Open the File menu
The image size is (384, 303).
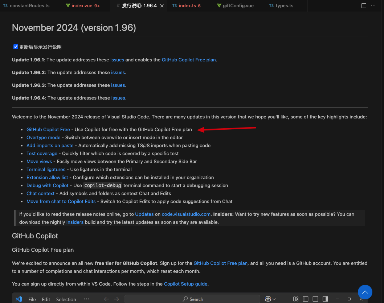pyautogui.click(x=32, y=299)
